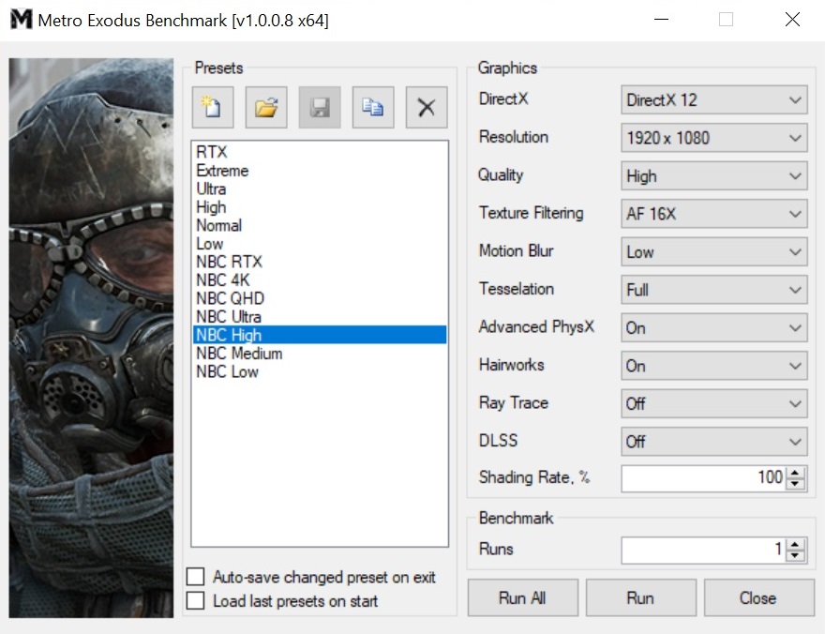
Task: Select the Low preset
Action: [320, 244]
